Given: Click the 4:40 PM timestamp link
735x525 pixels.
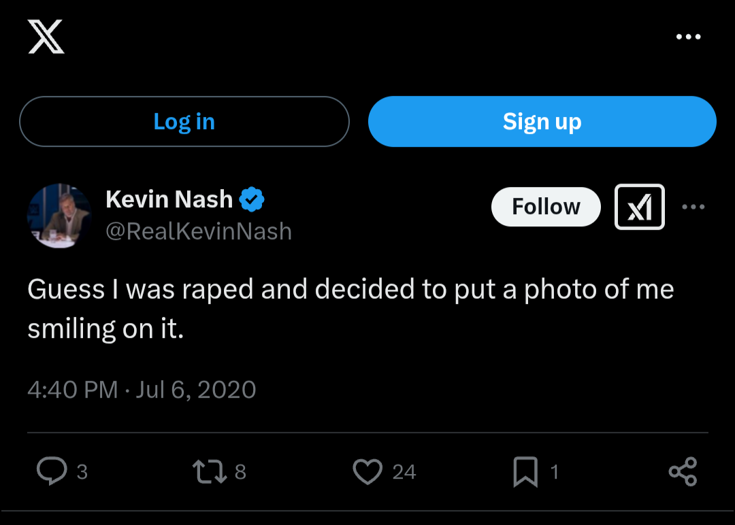Looking at the screenshot, I should pos(72,390).
